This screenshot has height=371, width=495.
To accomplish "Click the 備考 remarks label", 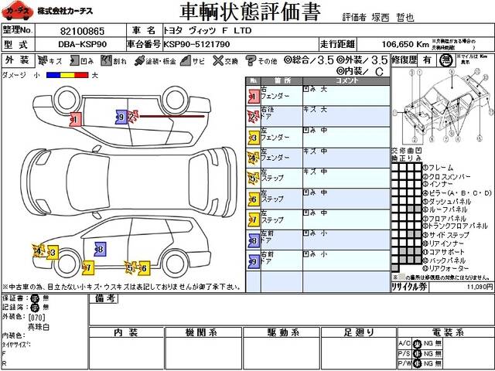I will click(104, 298).
